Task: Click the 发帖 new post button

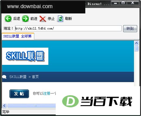Action: click(x=19, y=94)
